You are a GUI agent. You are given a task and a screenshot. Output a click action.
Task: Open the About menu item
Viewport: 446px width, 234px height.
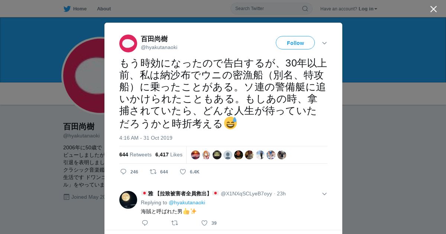pyautogui.click(x=104, y=9)
